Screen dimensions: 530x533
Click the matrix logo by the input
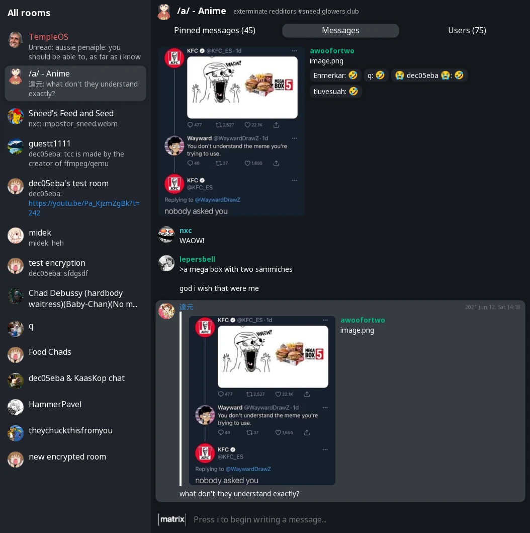[x=172, y=519]
